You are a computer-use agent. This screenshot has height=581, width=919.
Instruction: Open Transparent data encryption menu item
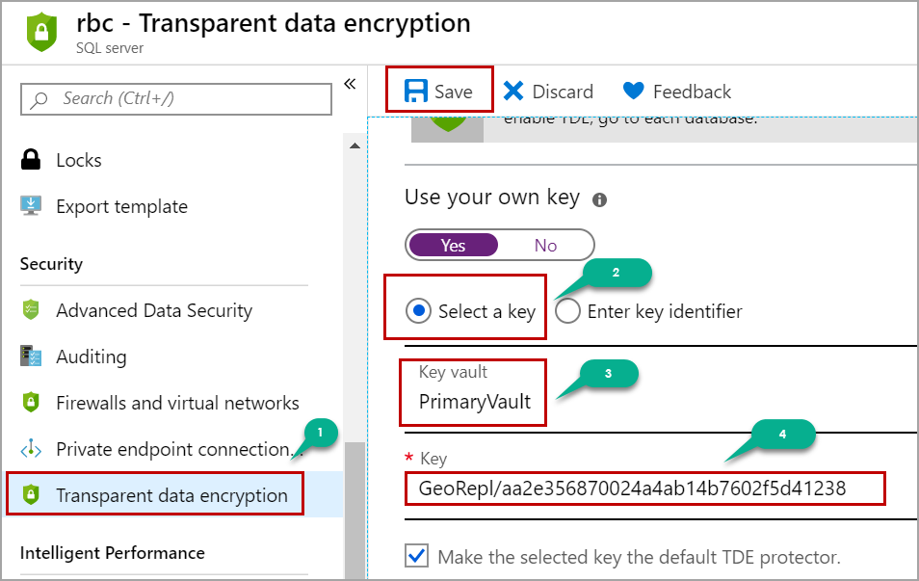(171, 495)
